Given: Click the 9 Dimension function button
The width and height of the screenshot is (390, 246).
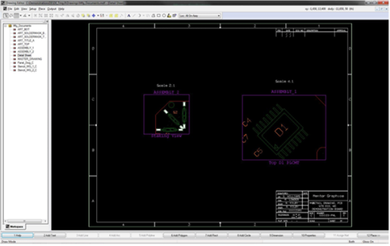Looking at the screenshot, I should [x=276, y=235].
